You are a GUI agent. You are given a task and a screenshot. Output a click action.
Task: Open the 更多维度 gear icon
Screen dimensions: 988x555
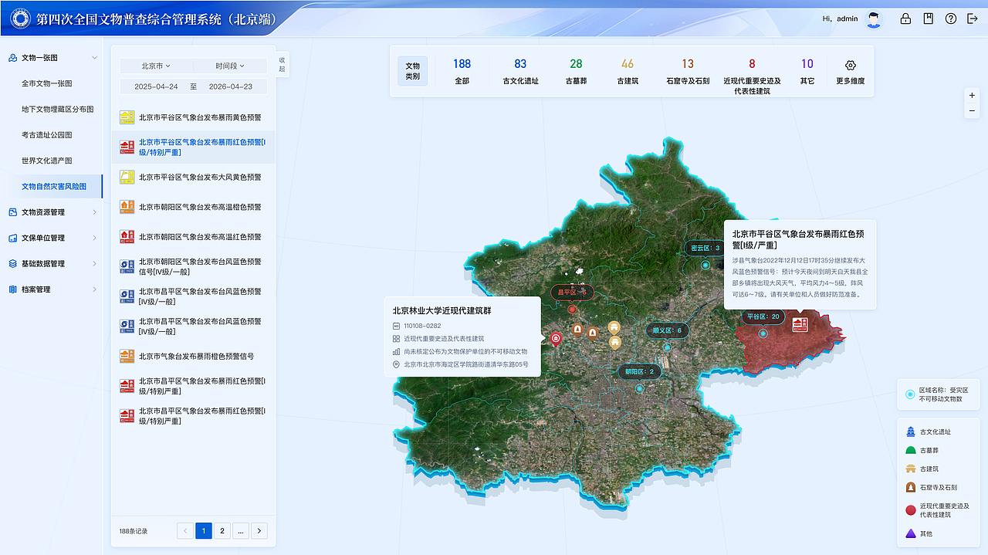tap(850, 66)
